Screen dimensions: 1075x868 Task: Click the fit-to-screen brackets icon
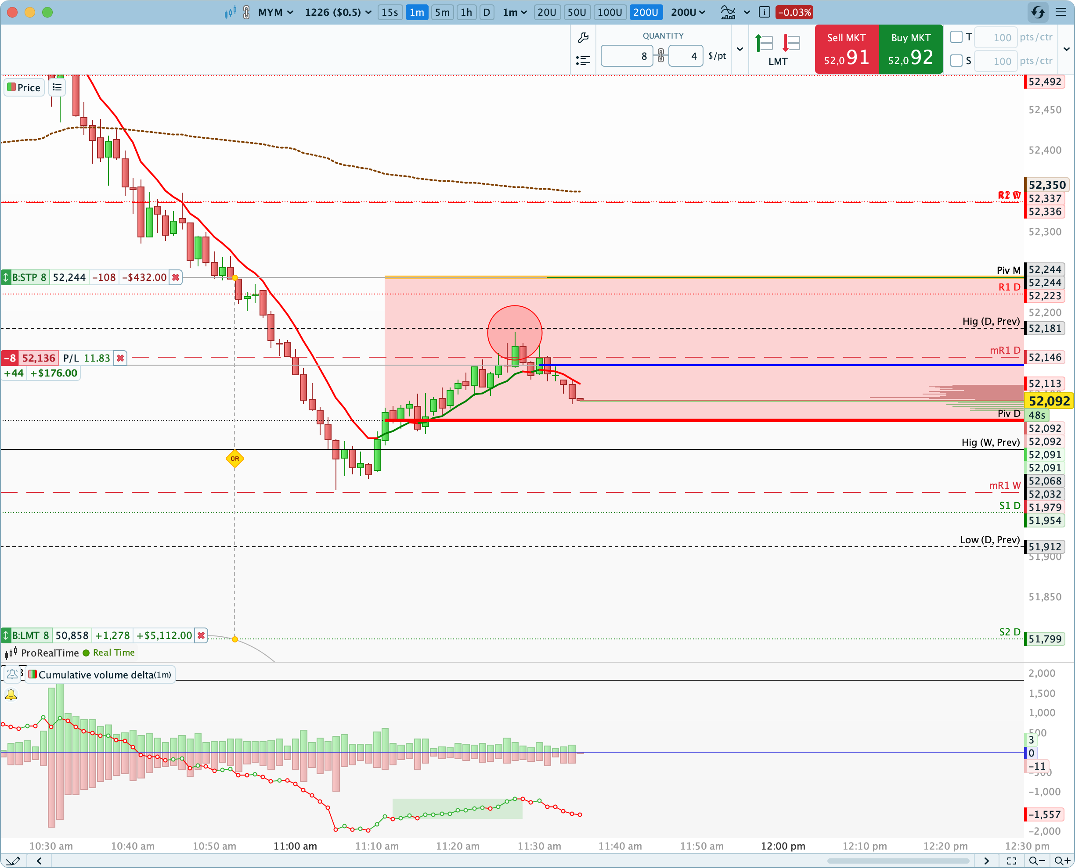point(1011,861)
